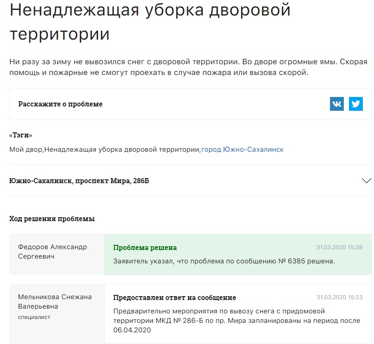374x344 pixels.
Task: Share the problem on VK
Action: coord(337,104)
